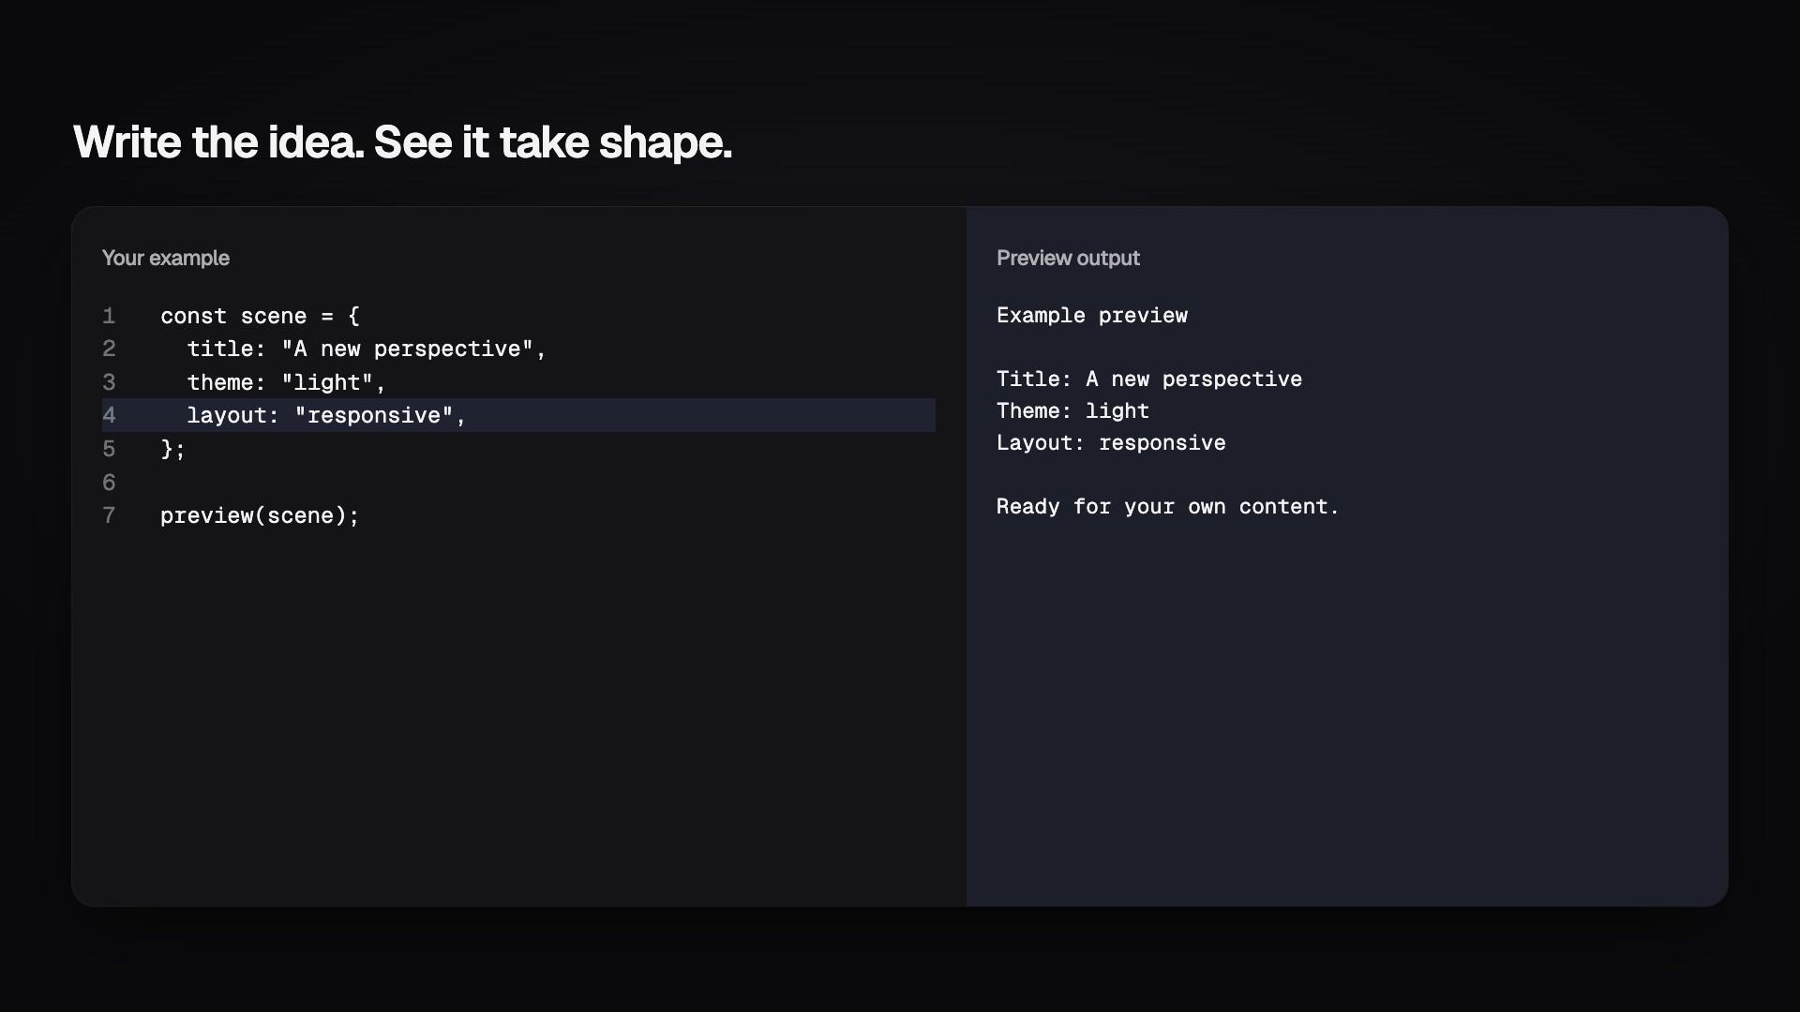Screen dimensions: 1800x1012
Task: Click highlighted line layout: "responsive"
Action: click(x=518, y=415)
